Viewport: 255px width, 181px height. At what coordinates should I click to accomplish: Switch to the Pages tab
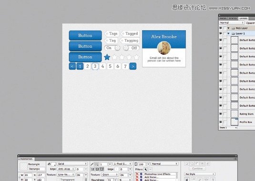(223, 19)
